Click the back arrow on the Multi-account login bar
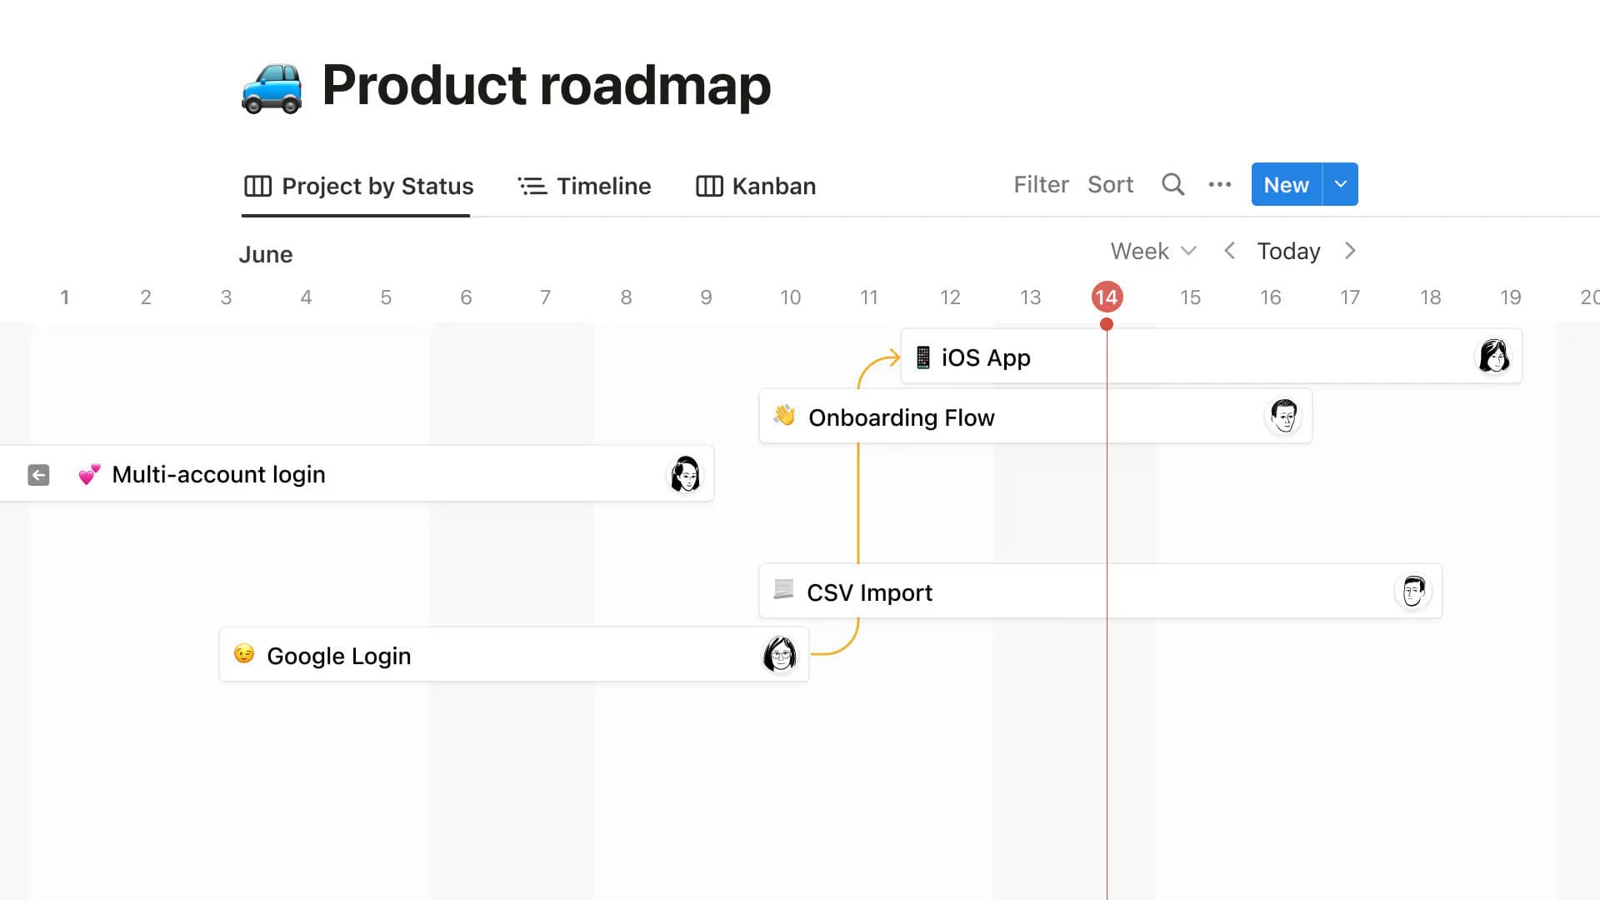The height and width of the screenshot is (900, 1600). point(37,474)
